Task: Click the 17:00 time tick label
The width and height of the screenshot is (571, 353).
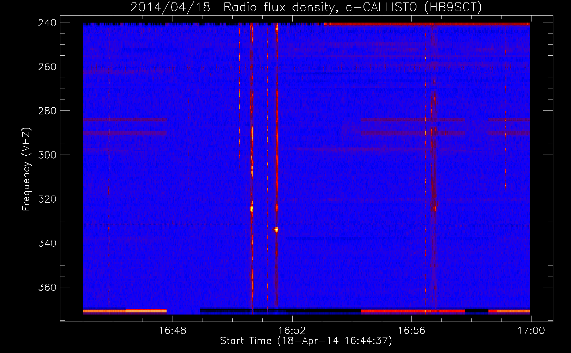Action: tap(531, 331)
